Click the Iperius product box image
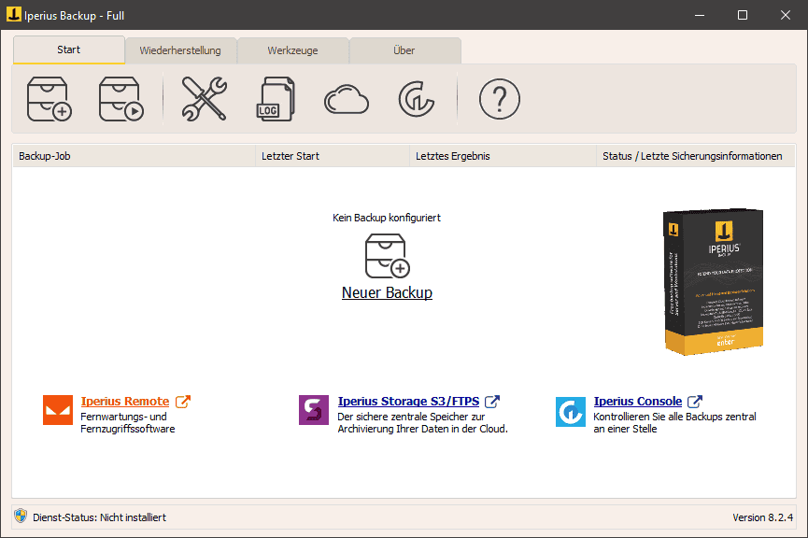808x538 pixels. pyautogui.click(x=712, y=281)
